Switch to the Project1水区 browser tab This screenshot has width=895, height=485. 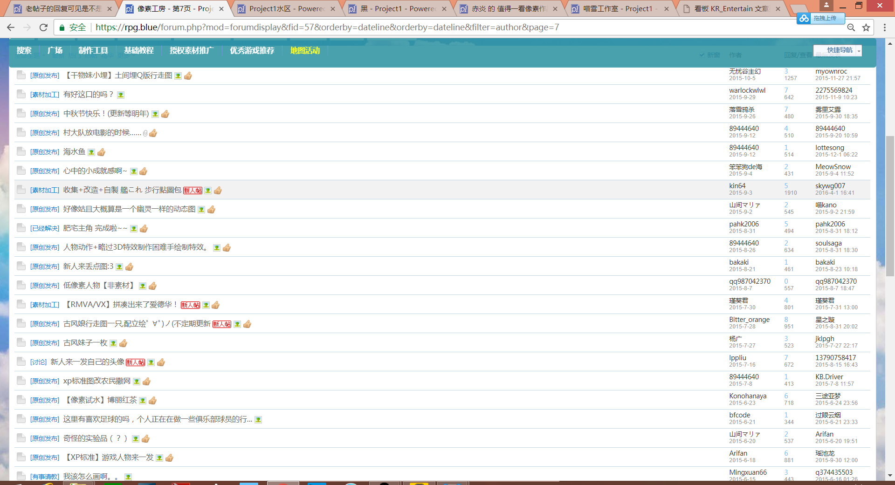click(x=286, y=9)
